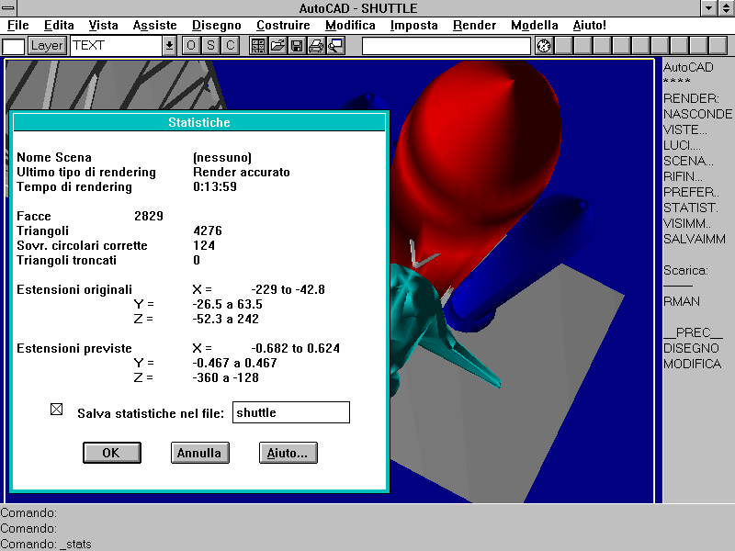Select RMAN in side menu
Image resolution: width=735 pixels, height=551 pixels.
(x=682, y=301)
